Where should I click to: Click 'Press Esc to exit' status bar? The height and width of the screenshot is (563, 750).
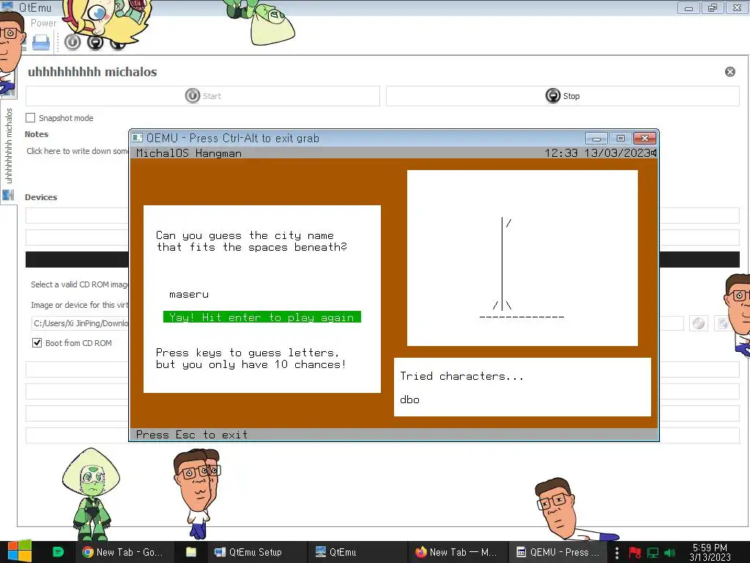click(192, 435)
